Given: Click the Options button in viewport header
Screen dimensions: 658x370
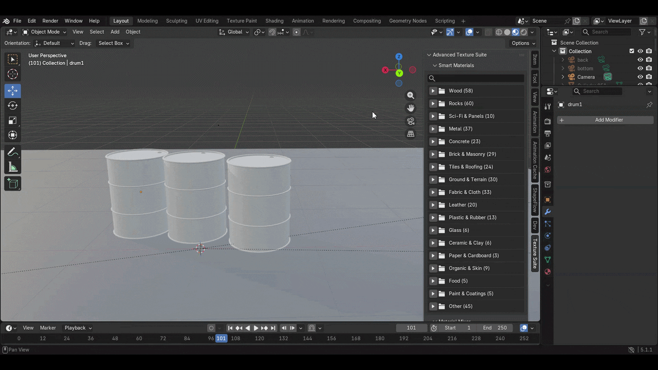Looking at the screenshot, I should (x=523, y=43).
